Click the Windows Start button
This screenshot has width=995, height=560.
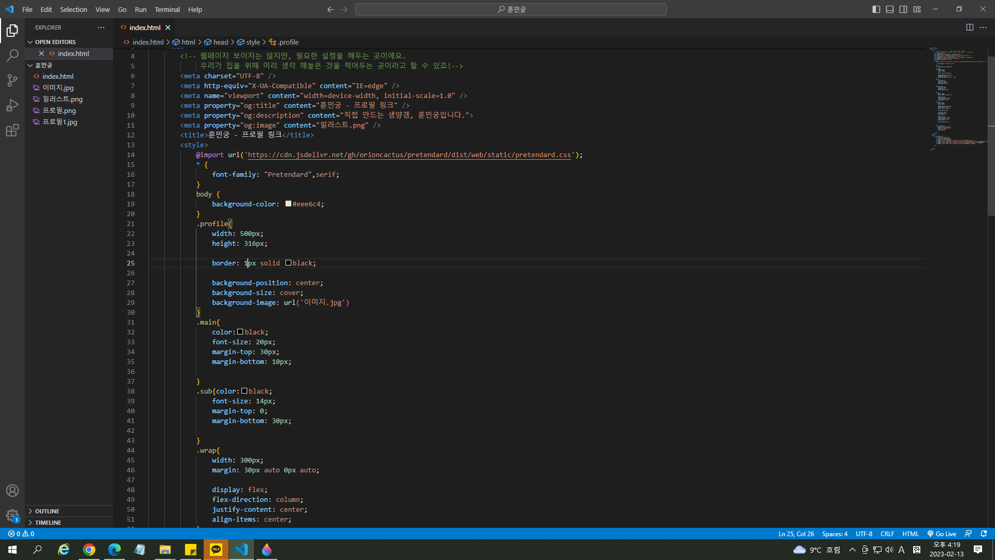(x=12, y=550)
